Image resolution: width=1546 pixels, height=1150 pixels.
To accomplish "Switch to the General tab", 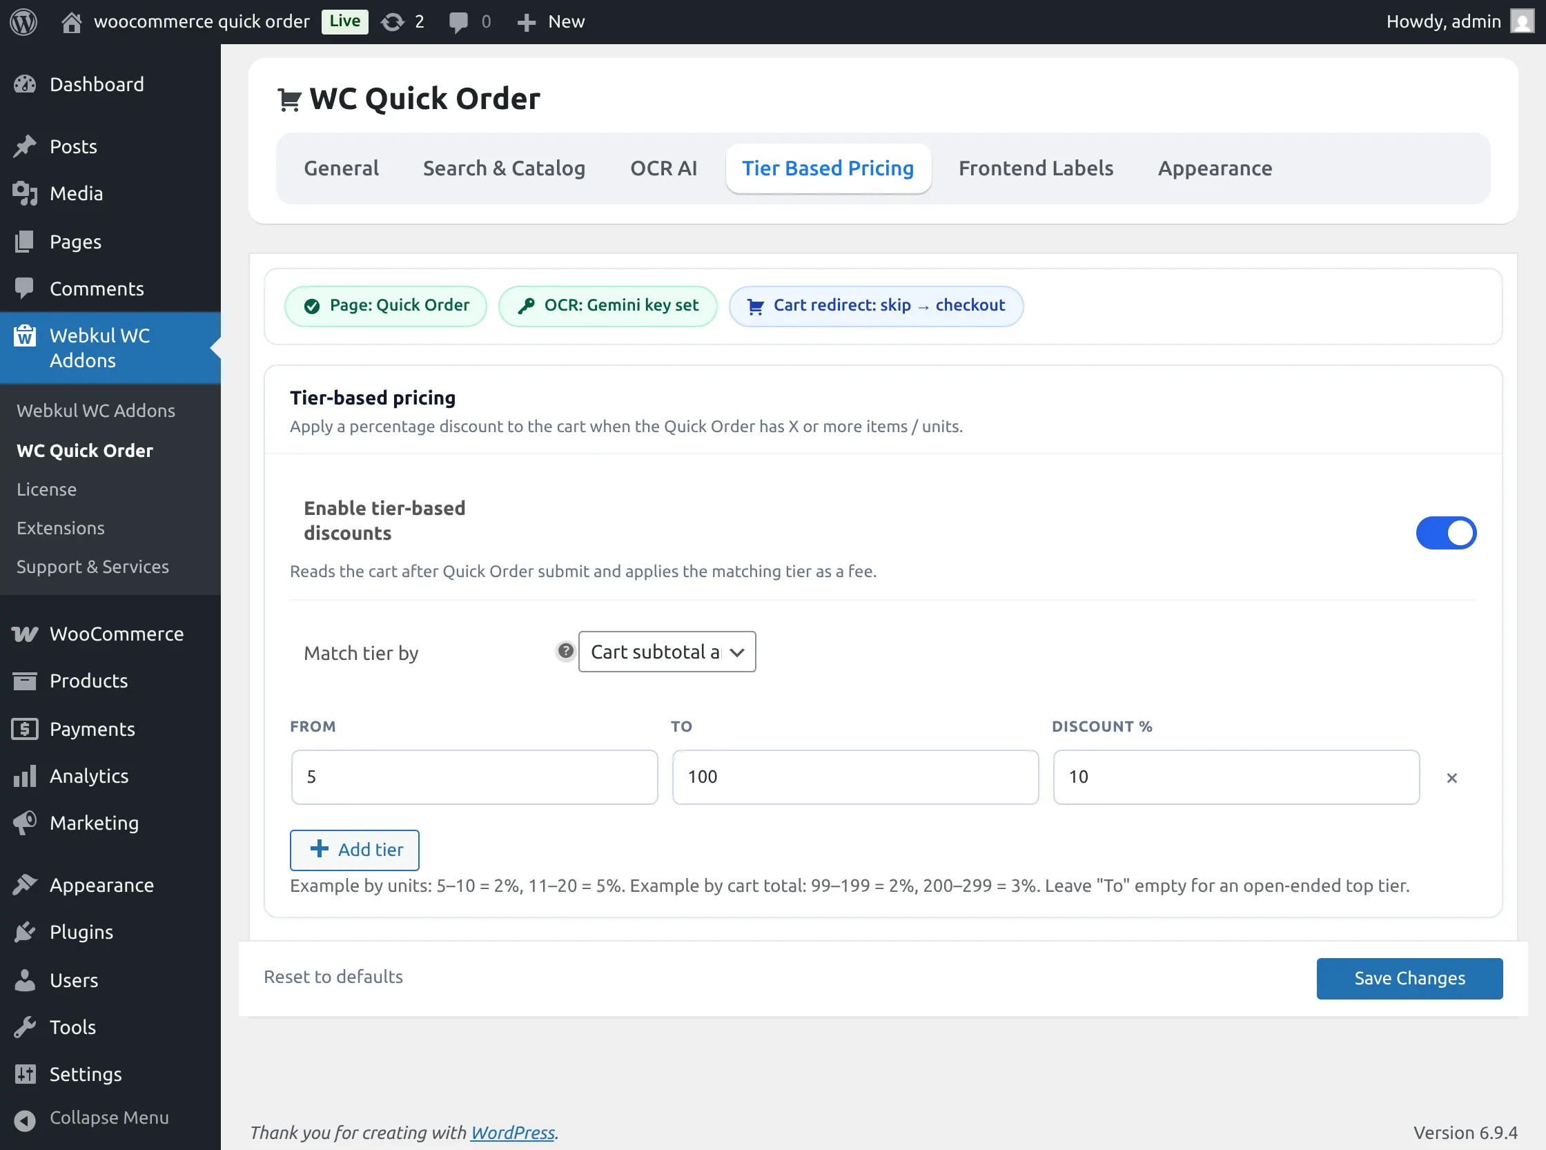I will (341, 168).
